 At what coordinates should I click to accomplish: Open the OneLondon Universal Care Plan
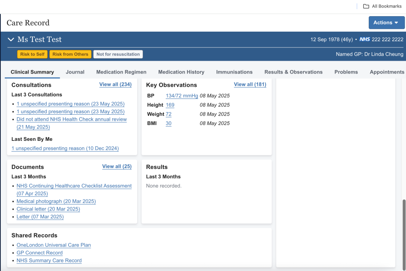click(x=54, y=245)
